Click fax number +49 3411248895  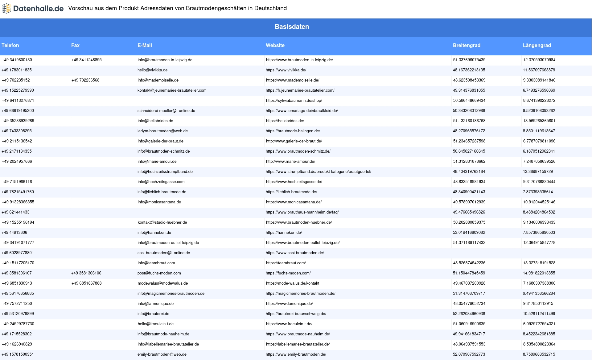[x=86, y=60]
